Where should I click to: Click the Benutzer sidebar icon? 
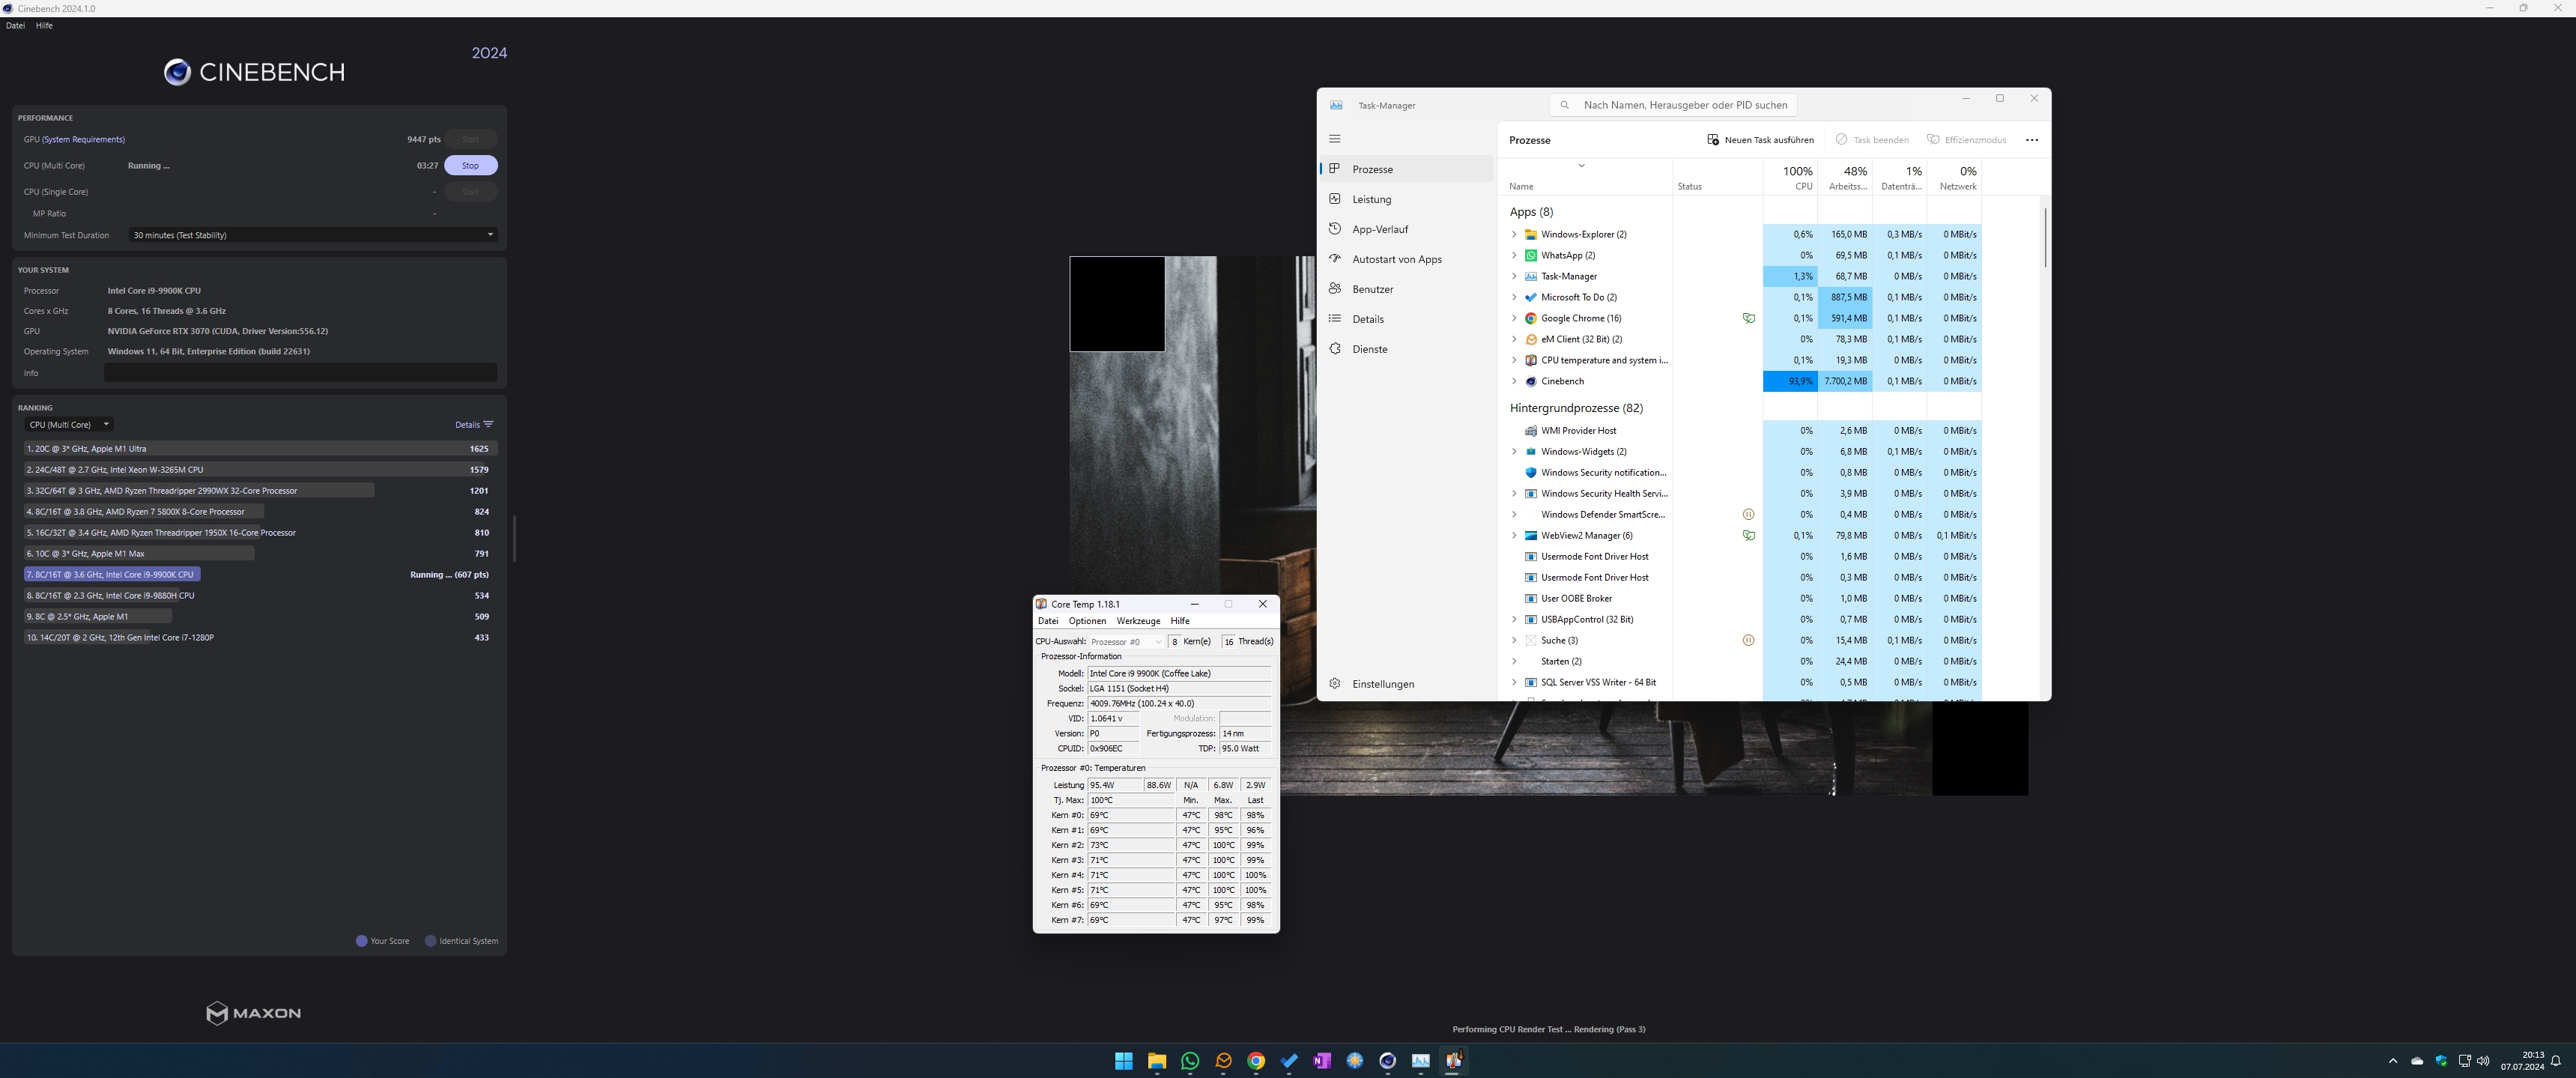click(x=1335, y=289)
